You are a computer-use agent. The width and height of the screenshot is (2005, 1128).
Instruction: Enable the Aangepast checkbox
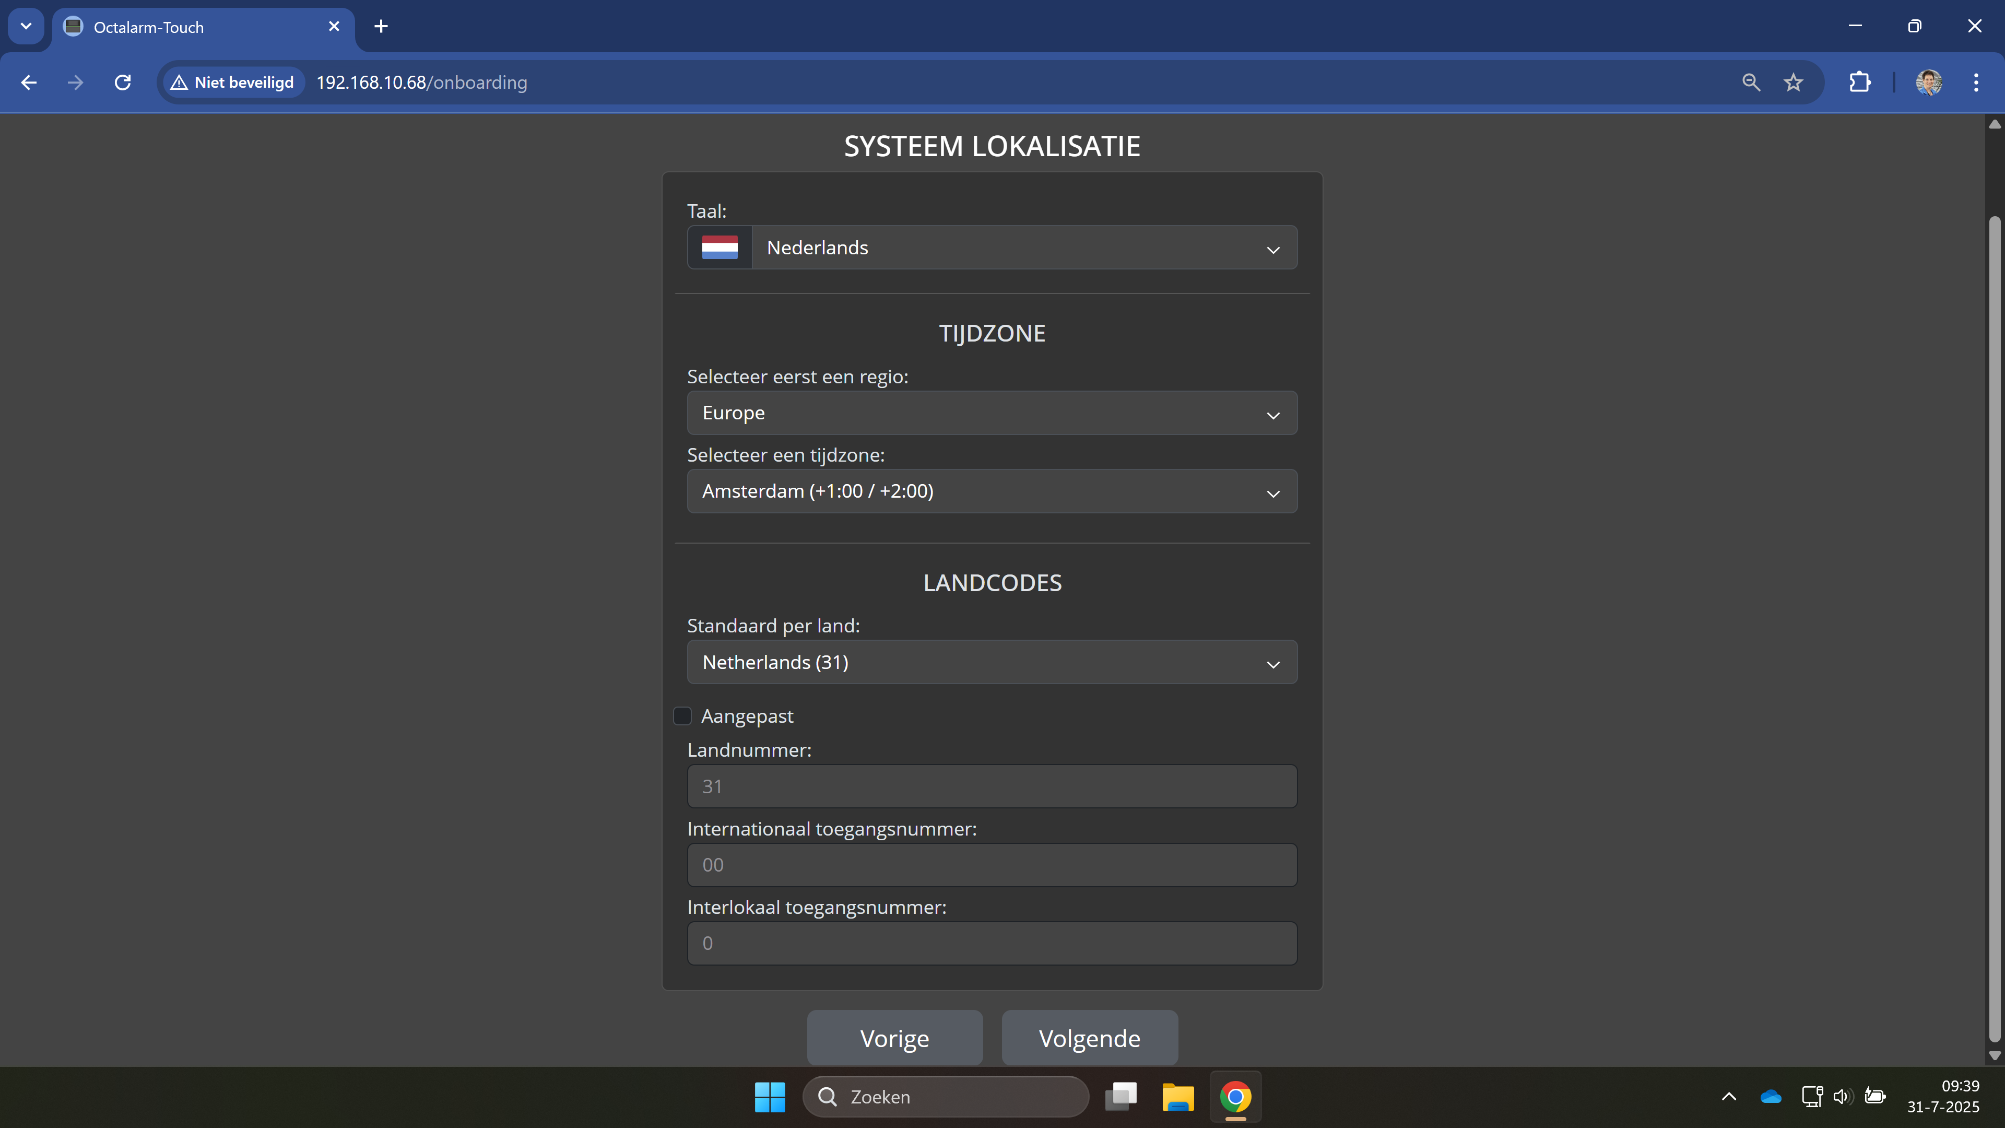(x=682, y=715)
